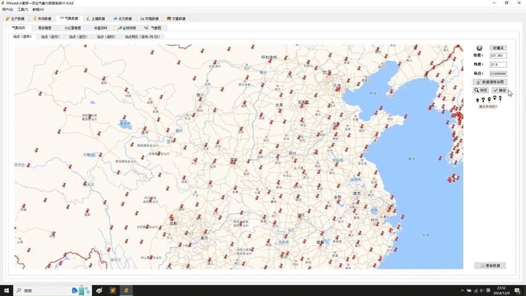Switch to the 站点(逐月) tab

coord(50,37)
